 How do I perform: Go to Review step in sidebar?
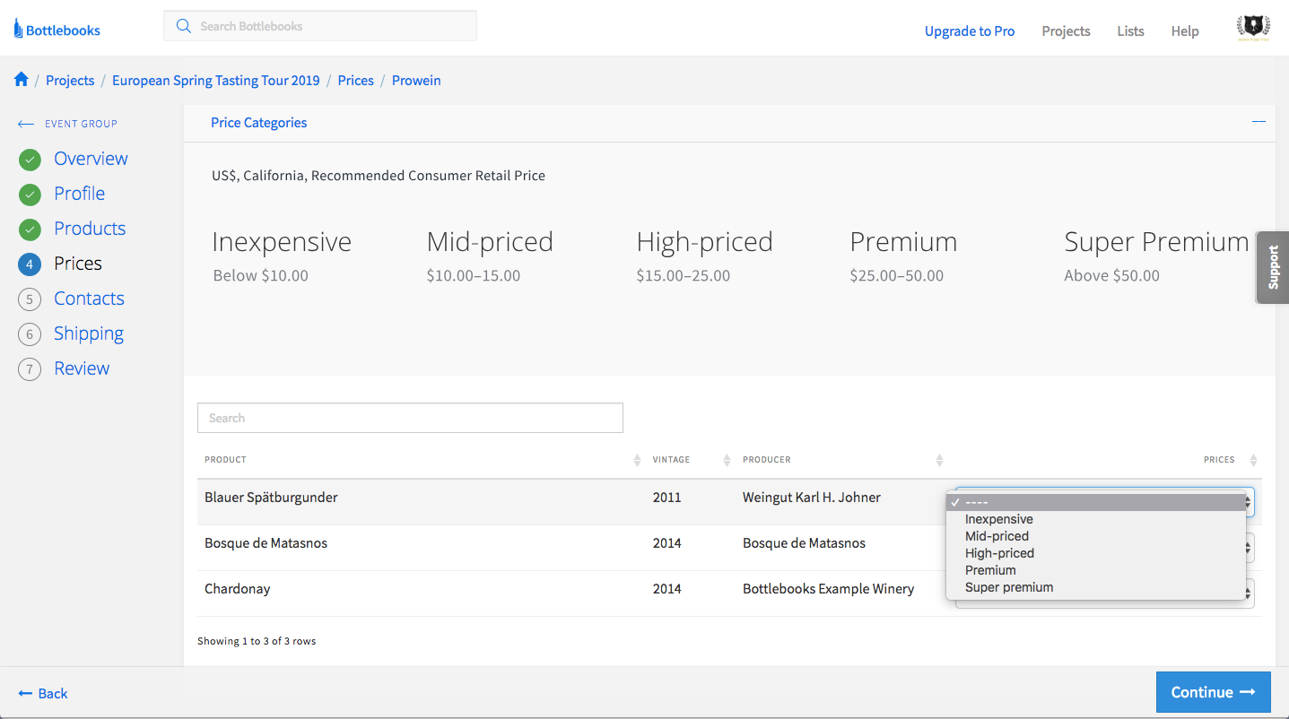click(x=82, y=368)
